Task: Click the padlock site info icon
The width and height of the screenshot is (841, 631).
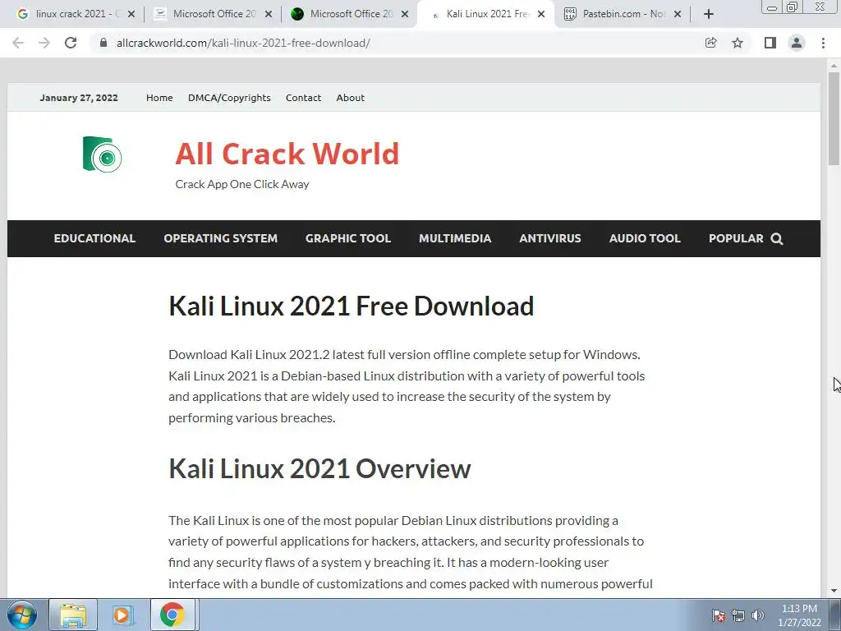Action: click(103, 43)
